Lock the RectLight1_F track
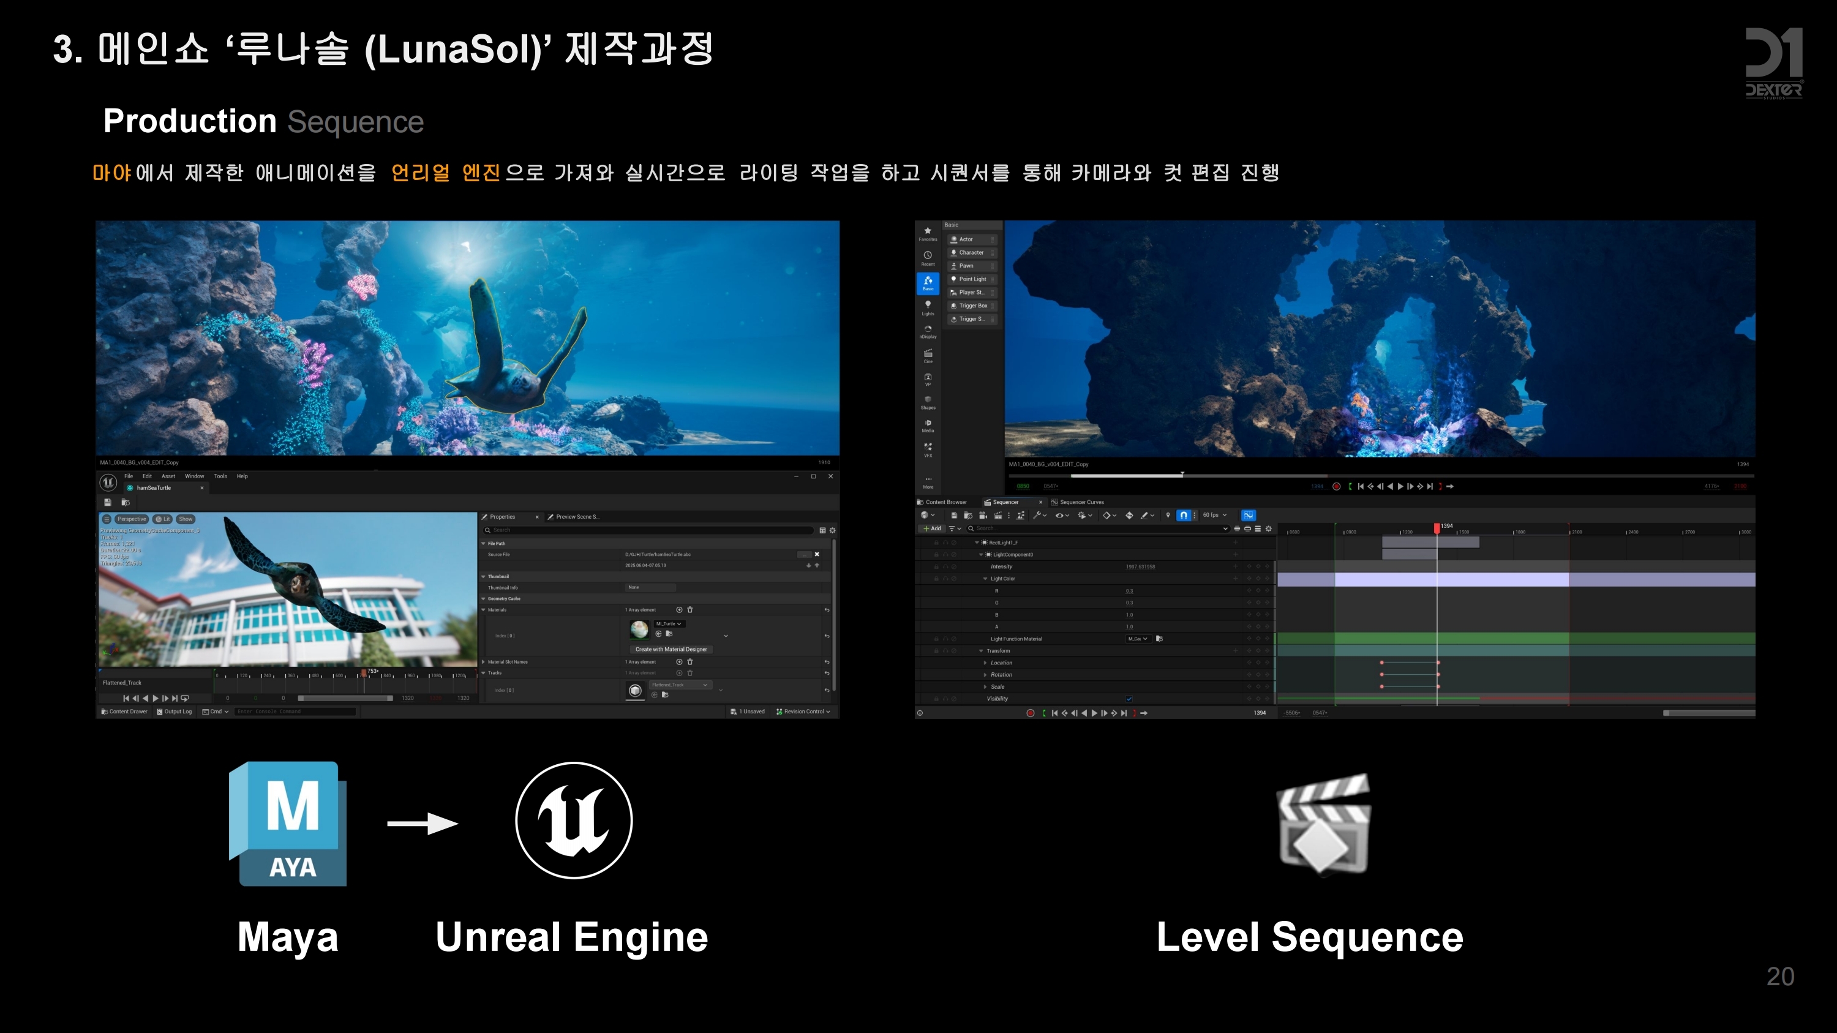 936,543
